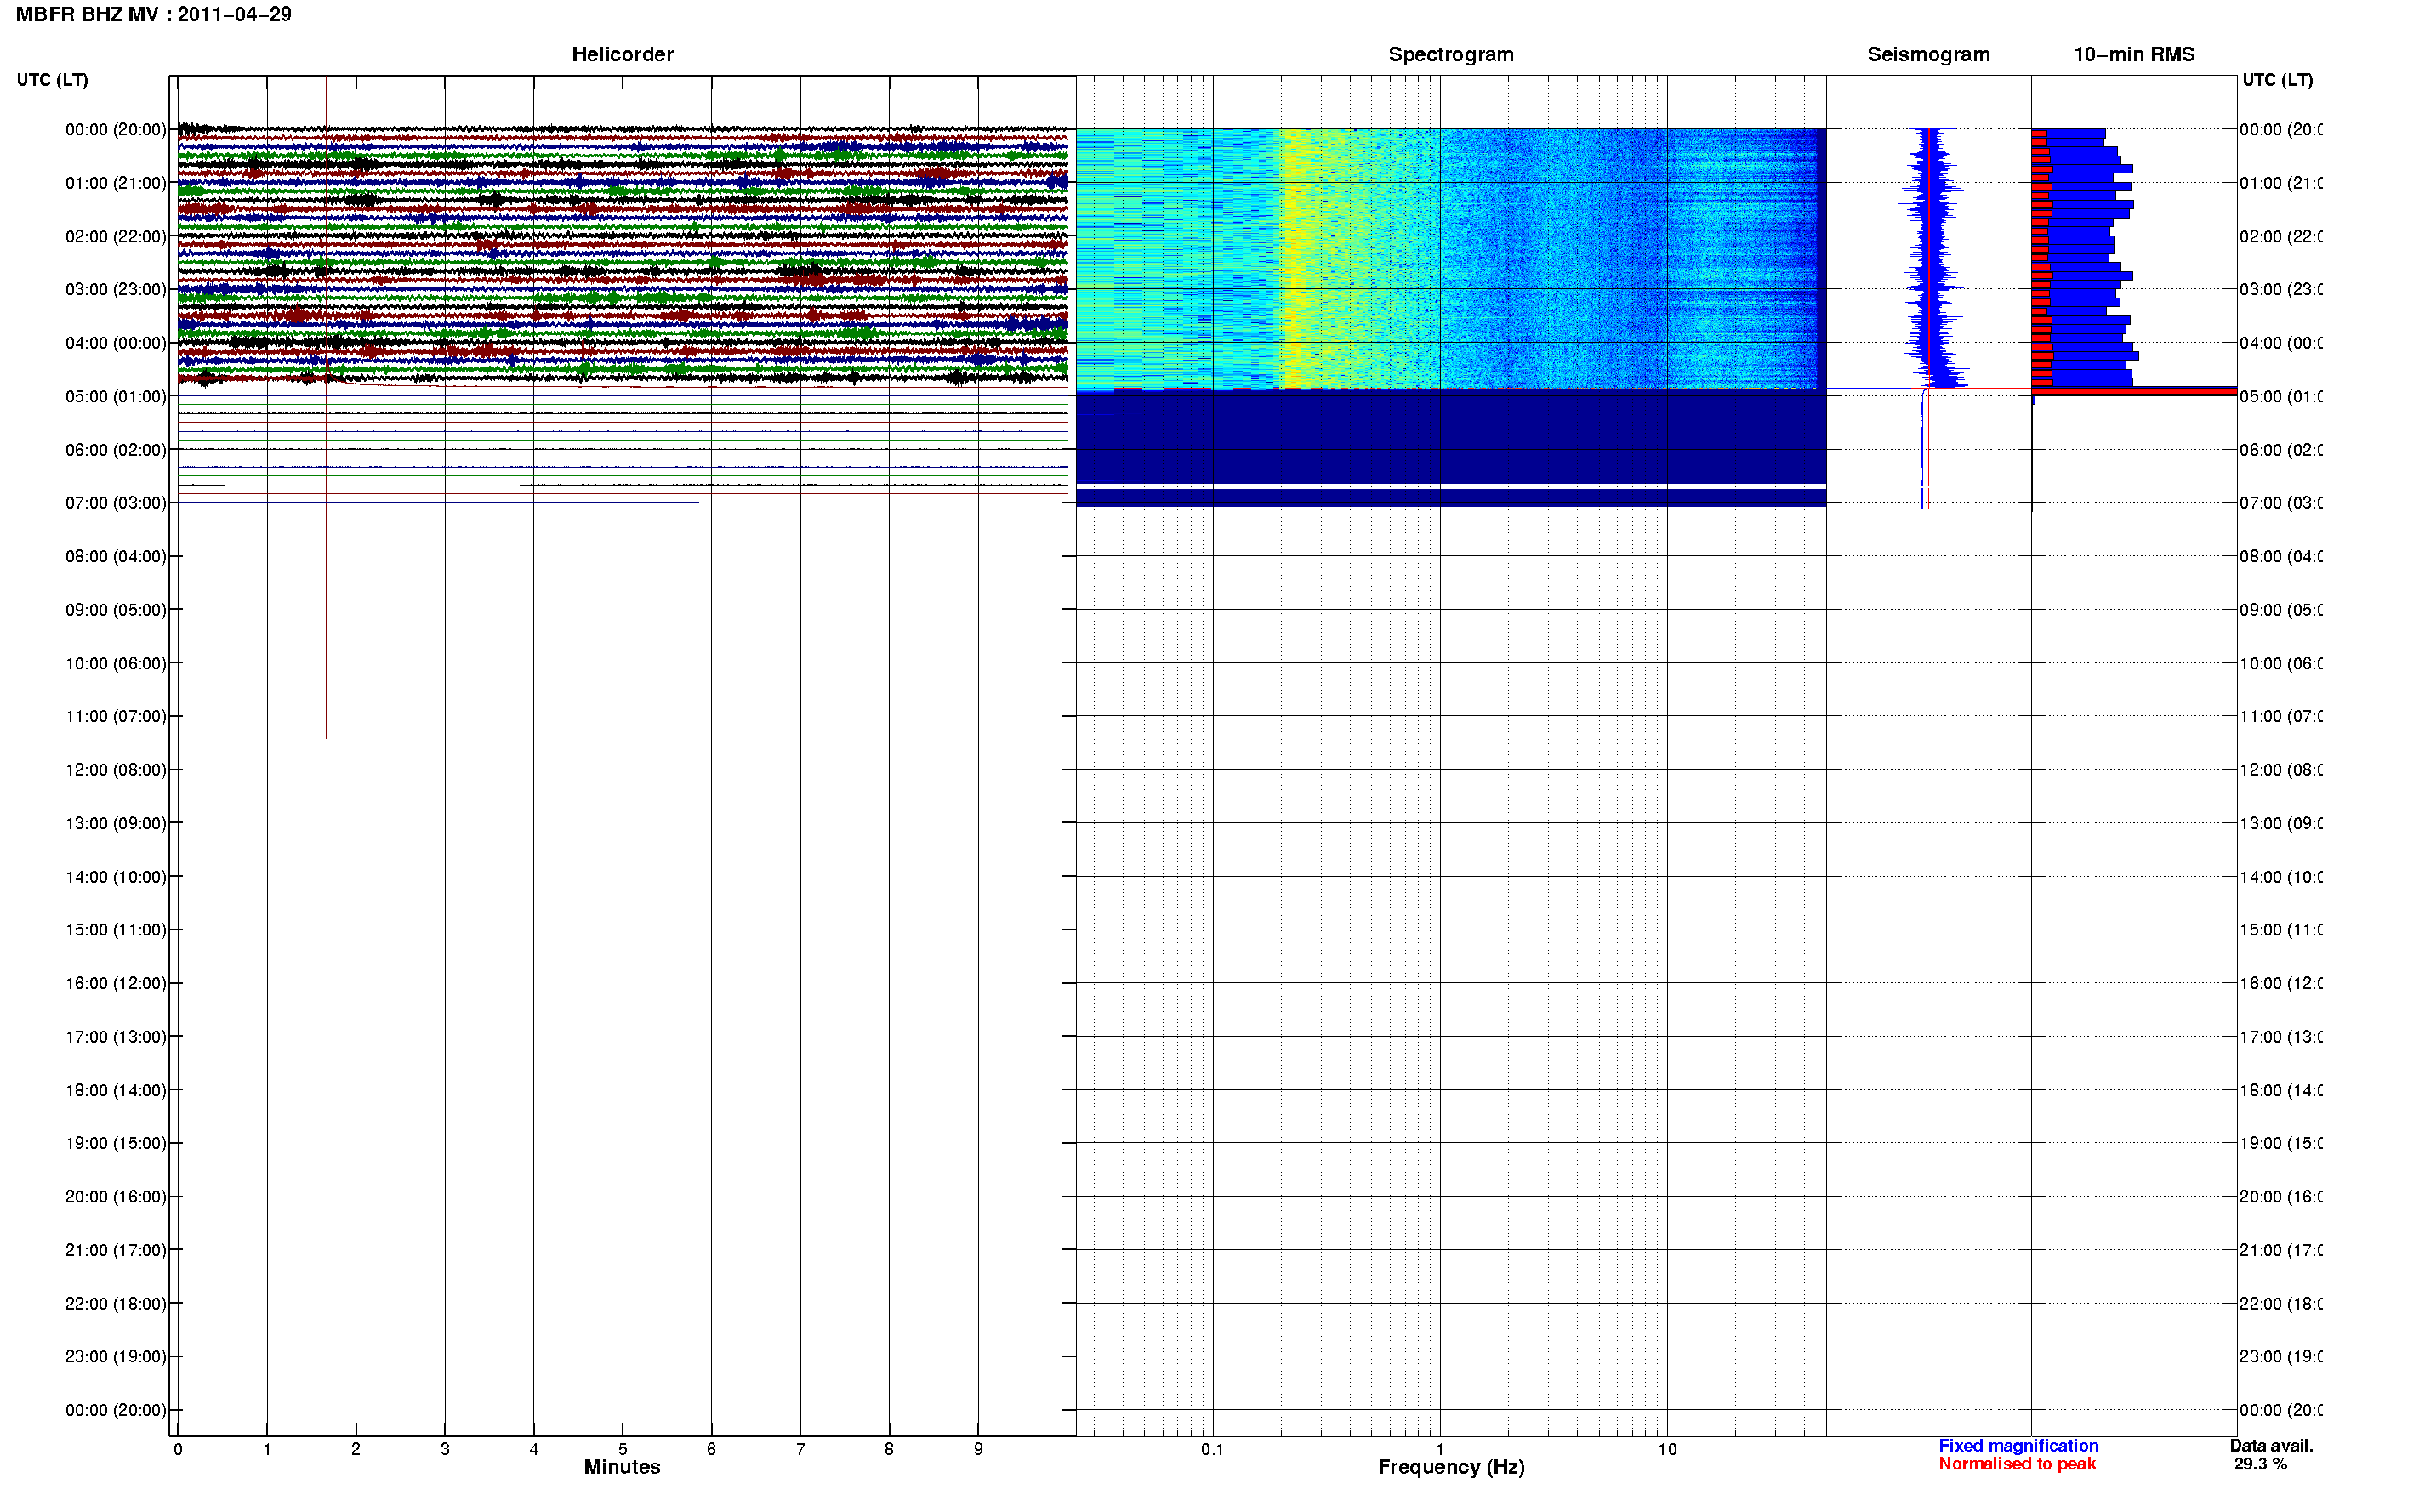
Task: Click the left '18:00 (14:00)' time label
Action: pyautogui.click(x=116, y=1090)
